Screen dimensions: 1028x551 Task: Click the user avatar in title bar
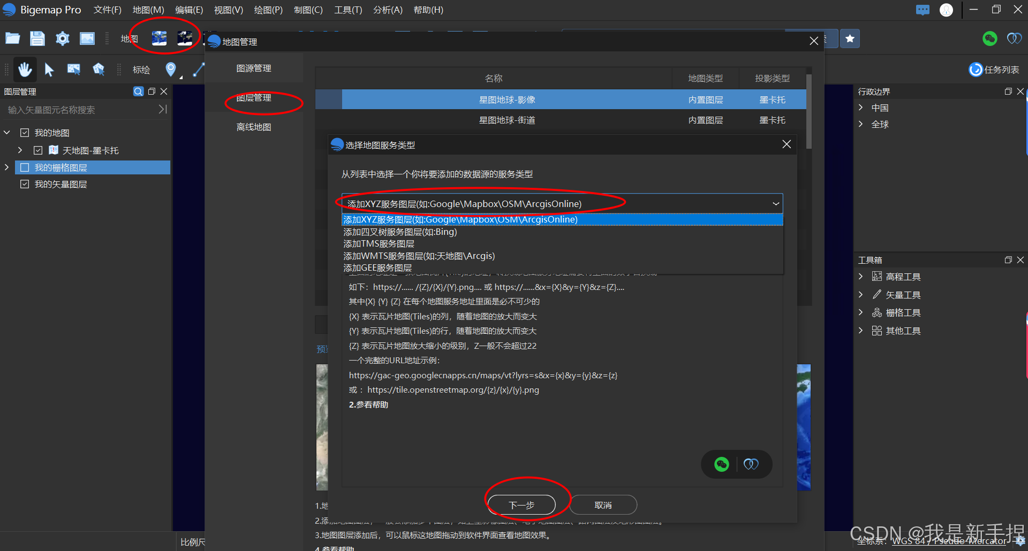(947, 10)
